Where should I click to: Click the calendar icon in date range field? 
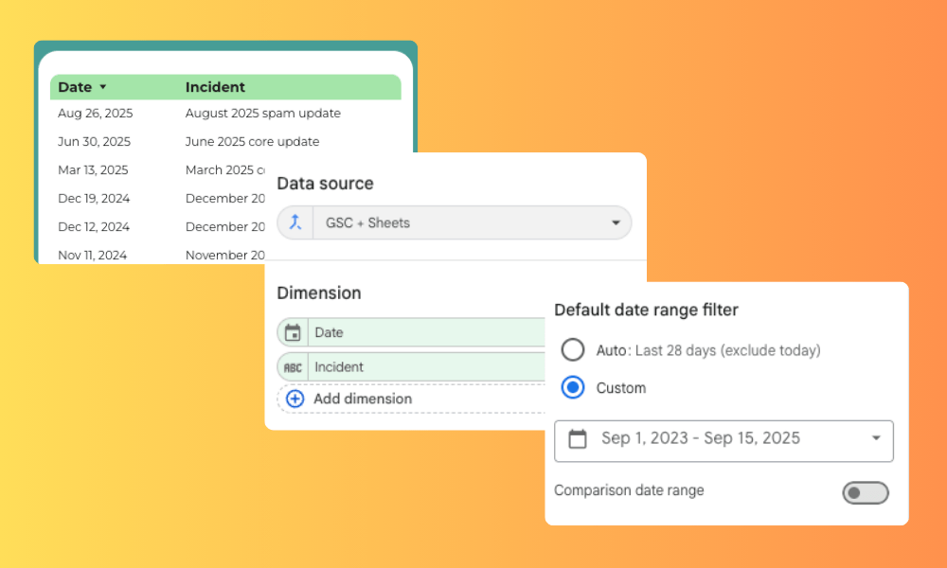(577, 438)
